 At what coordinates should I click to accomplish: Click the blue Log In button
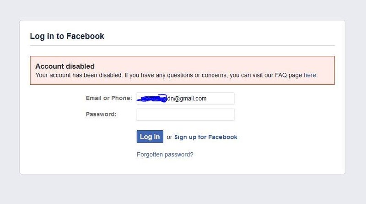point(150,137)
